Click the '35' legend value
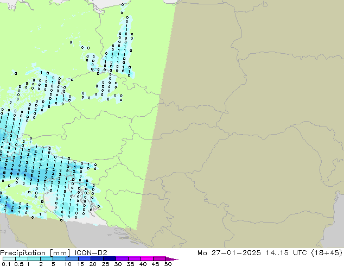 pyautogui.click(x=130, y=264)
